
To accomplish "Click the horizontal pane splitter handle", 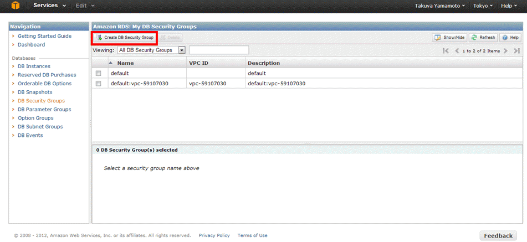I will 307,143.
